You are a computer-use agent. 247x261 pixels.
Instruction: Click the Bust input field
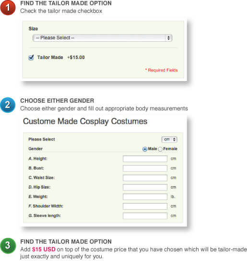pyautogui.click(x=145, y=168)
